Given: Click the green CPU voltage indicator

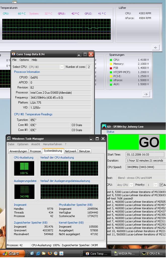Looking at the screenshot, I should 111,60.
